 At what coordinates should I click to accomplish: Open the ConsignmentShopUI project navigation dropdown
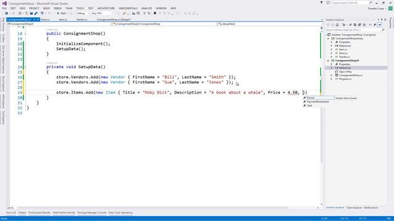point(59,24)
